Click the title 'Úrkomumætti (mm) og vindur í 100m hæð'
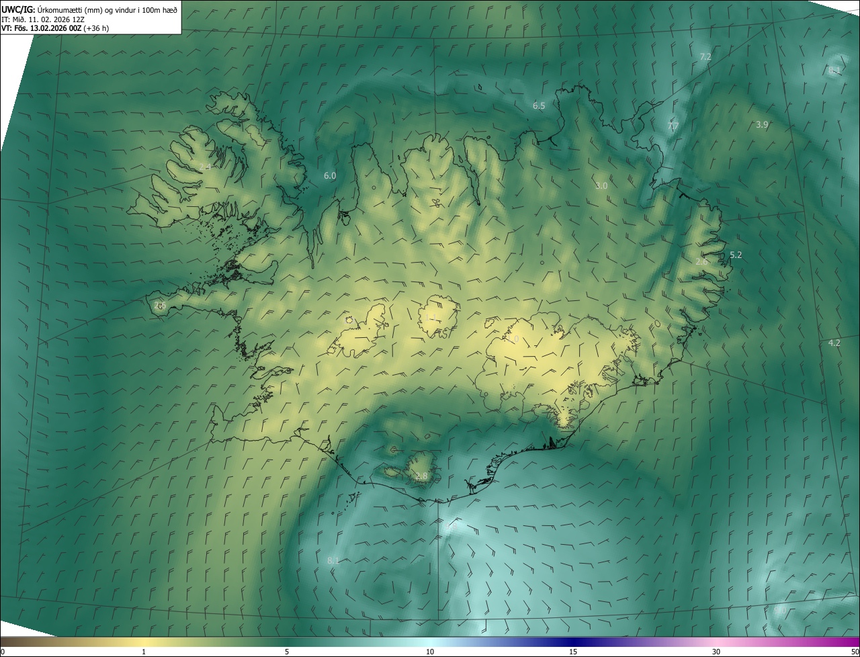The image size is (860, 657). (107, 9)
